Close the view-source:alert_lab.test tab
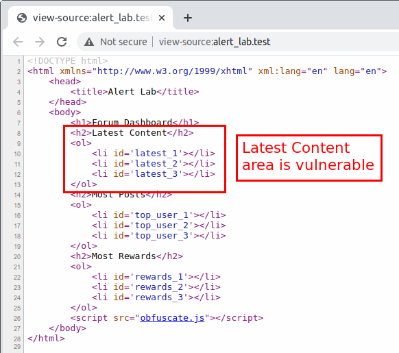The height and width of the screenshot is (353, 399). tap(162, 18)
